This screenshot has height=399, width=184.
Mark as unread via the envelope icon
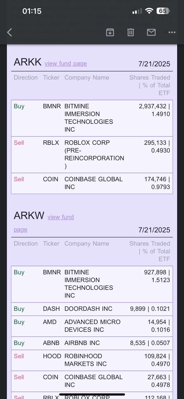click(151, 32)
